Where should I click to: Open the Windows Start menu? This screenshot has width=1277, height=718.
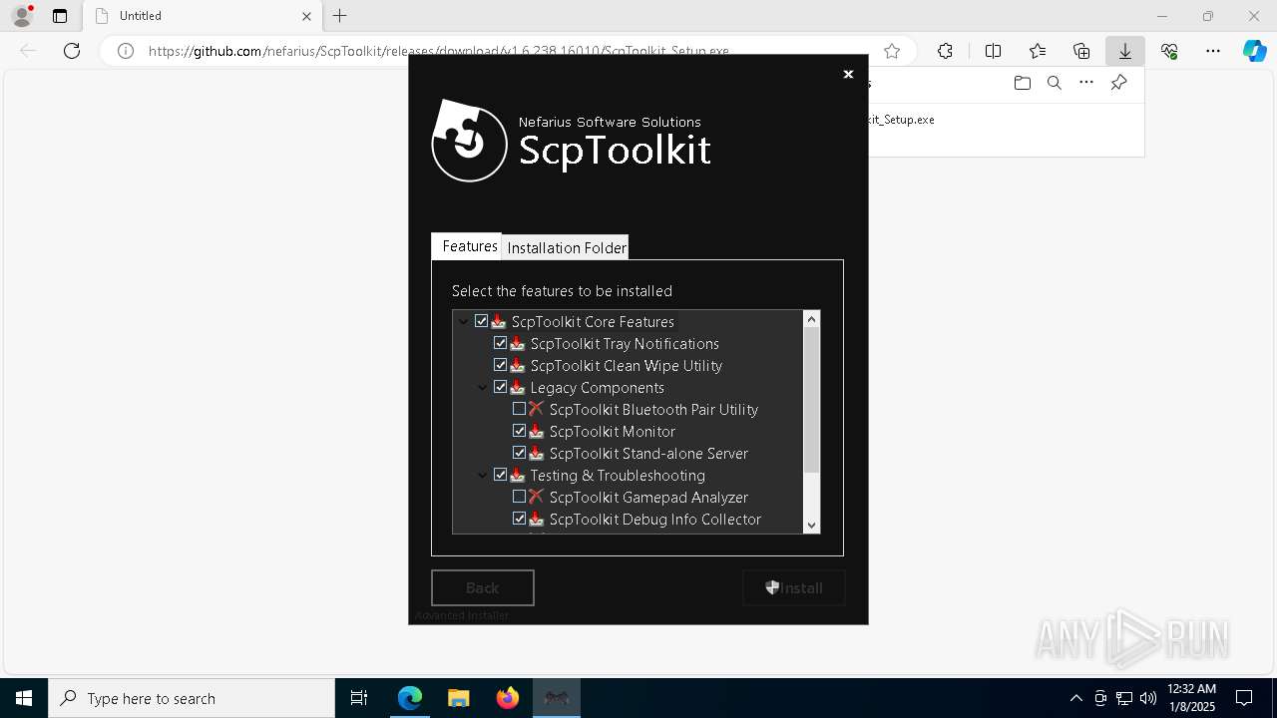point(24,698)
